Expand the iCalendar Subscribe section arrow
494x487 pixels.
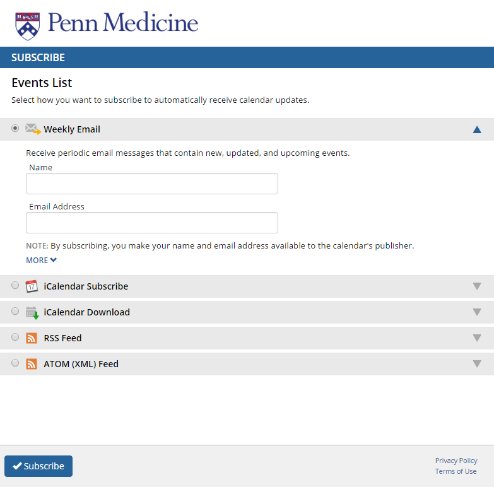(477, 286)
